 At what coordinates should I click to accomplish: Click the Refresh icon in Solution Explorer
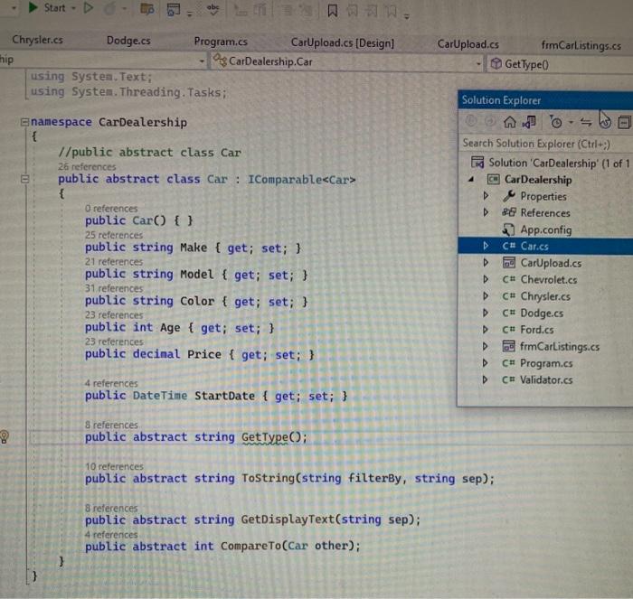point(605,122)
